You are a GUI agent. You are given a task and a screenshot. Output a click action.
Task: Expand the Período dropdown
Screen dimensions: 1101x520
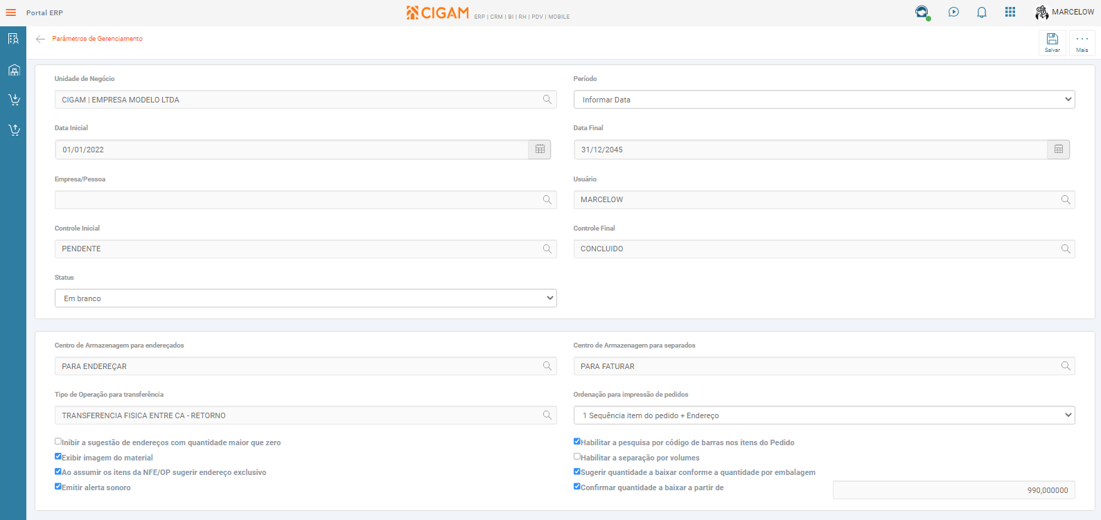pos(824,100)
